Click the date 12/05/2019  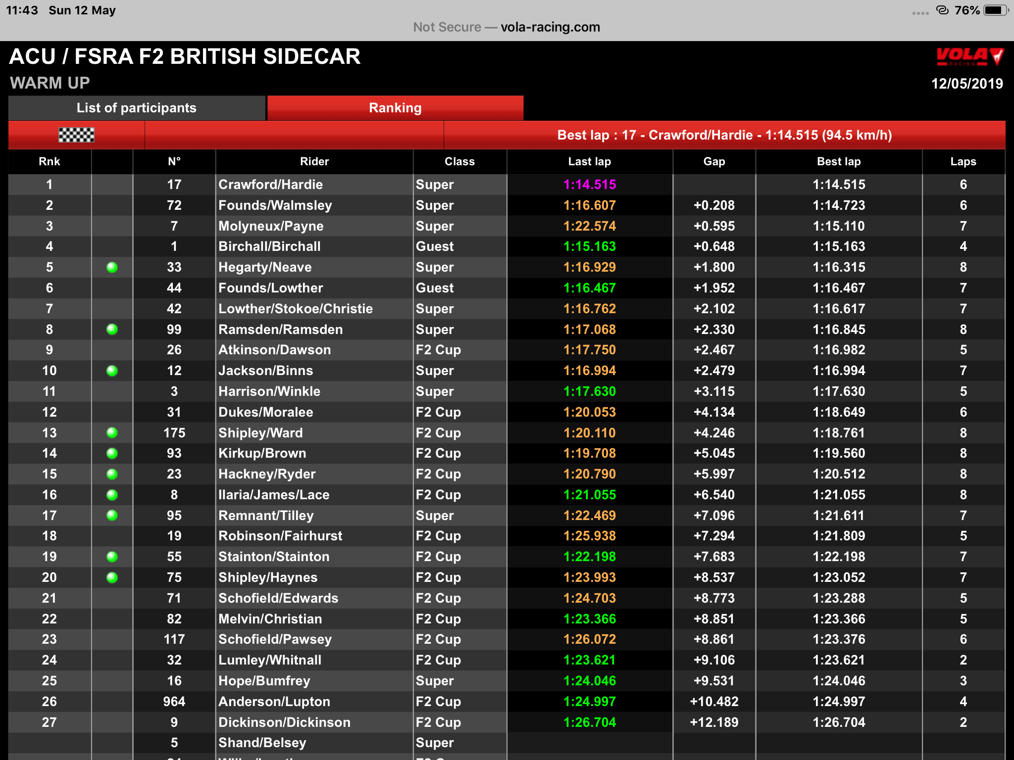pyautogui.click(x=967, y=84)
